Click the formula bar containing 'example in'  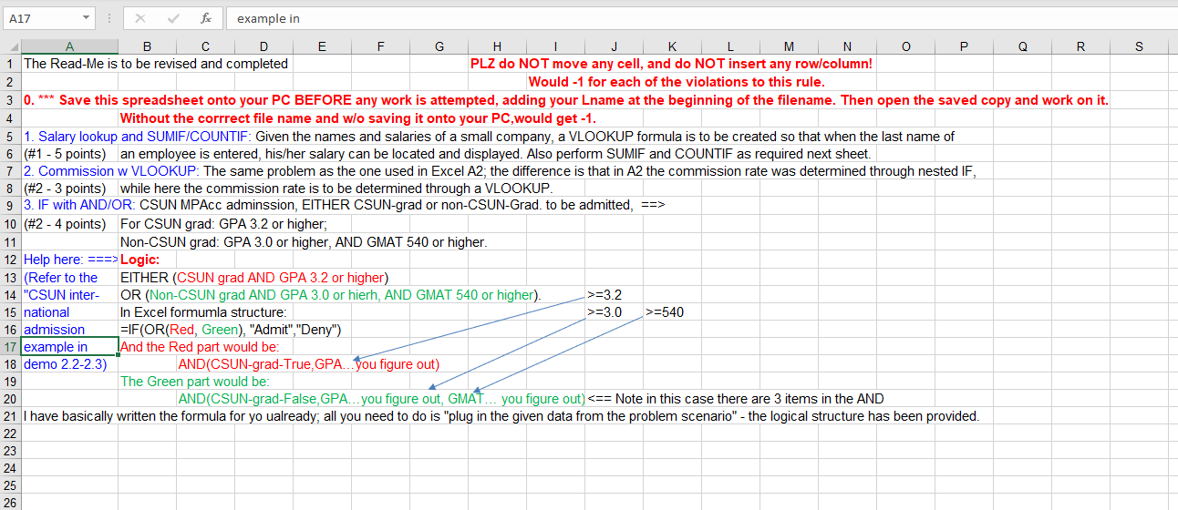(x=700, y=18)
